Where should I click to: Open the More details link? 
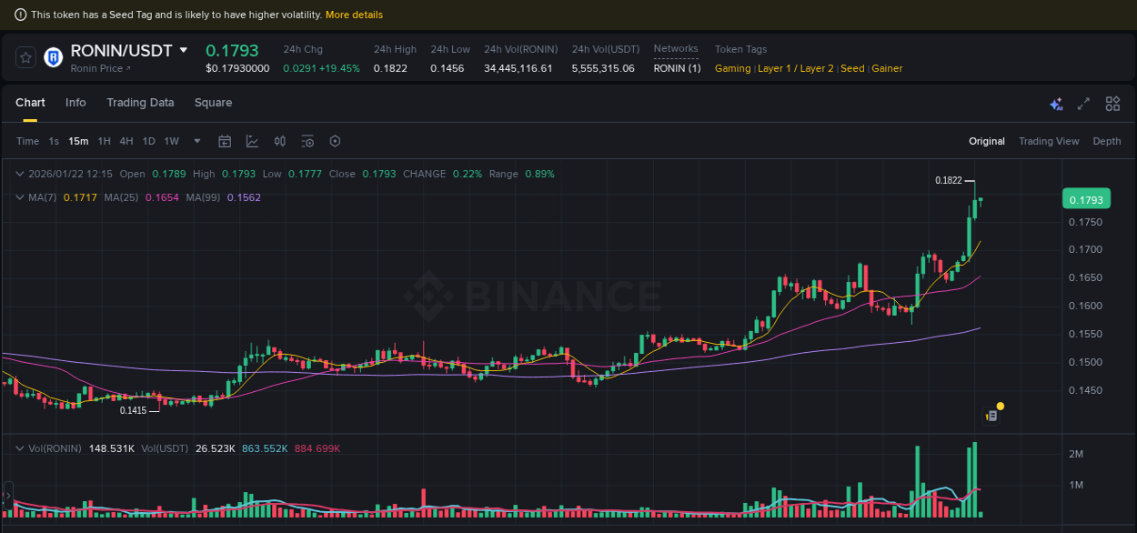(x=355, y=15)
